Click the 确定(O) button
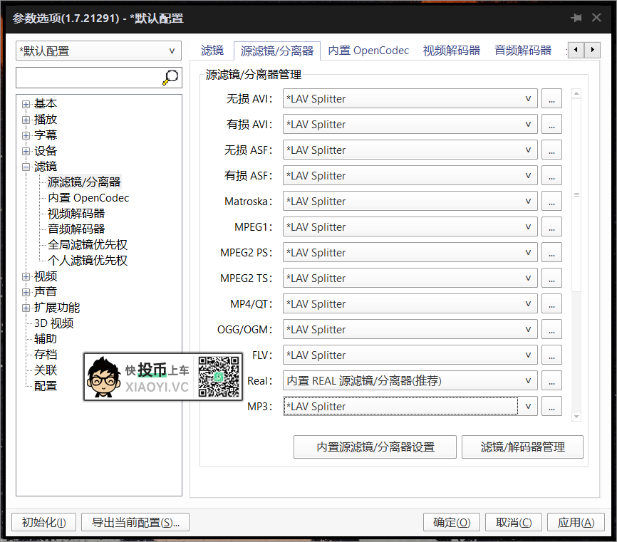Image resolution: width=617 pixels, height=542 pixels. pos(452,522)
